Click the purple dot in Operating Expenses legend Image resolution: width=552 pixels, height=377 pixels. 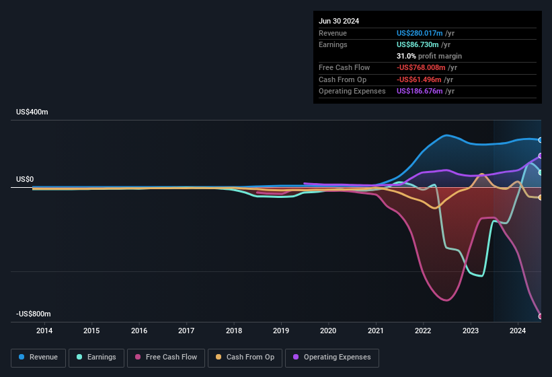(296, 357)
